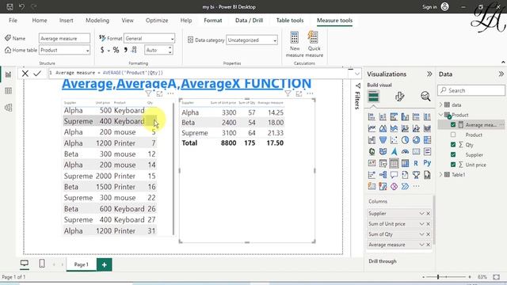Open Supplier column dropdown arrow
The width and height of the screenshot is (507, 285).
click(421, 214)
